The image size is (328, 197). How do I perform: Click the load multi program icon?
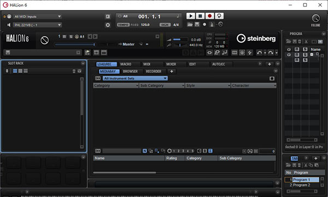(x=87, y=52)
